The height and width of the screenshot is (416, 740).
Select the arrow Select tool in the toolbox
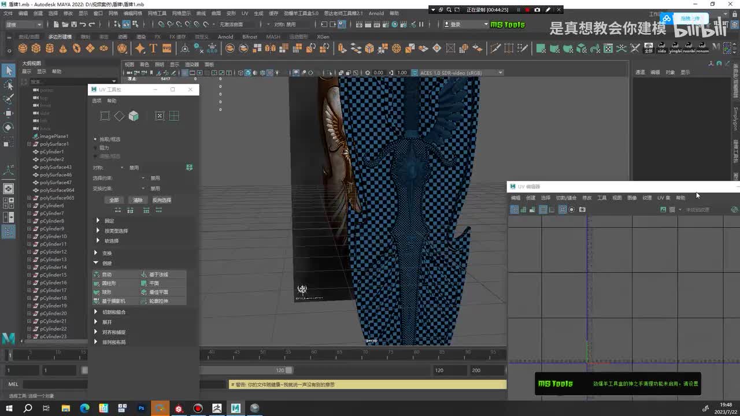pyautogui.click(x=9, y=70)
